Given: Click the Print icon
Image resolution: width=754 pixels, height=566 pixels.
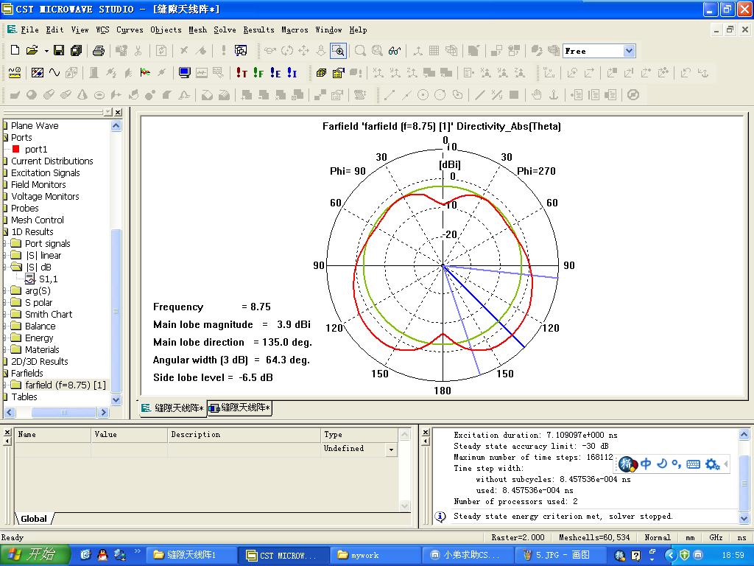Looking at the screenshot, I should click(x=99, y=50).
